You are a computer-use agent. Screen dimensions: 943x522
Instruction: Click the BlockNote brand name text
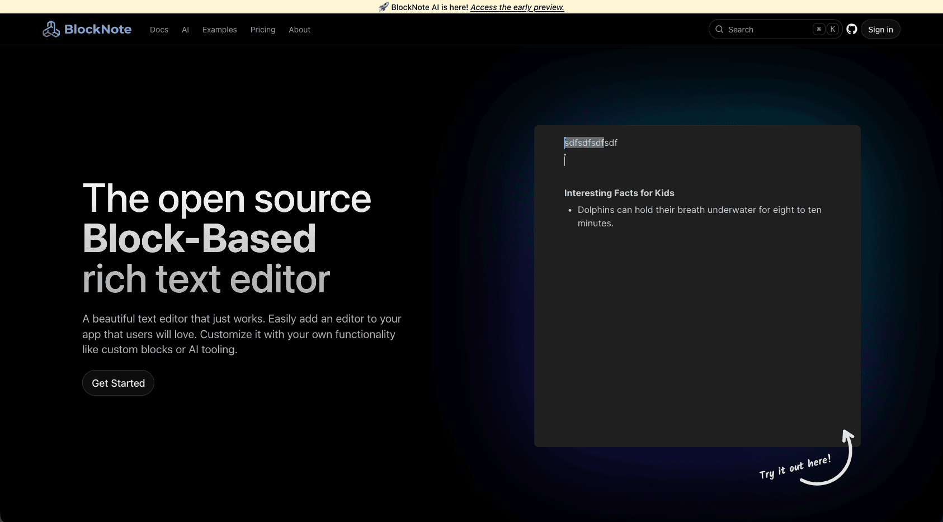pyautogui.click(x=98, y=29)
